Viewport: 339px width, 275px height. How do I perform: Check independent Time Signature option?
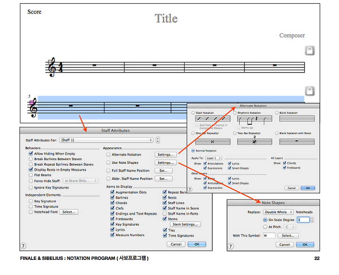pyautogui.click(x=31, y=206)
